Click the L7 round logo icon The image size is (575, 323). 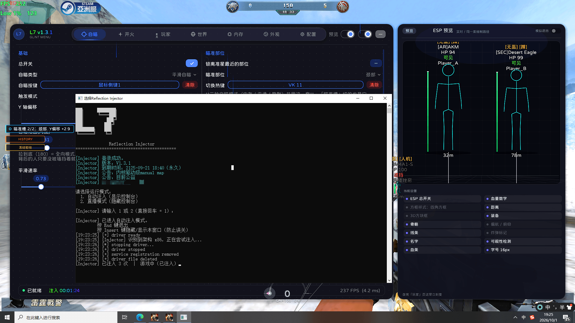19,34
